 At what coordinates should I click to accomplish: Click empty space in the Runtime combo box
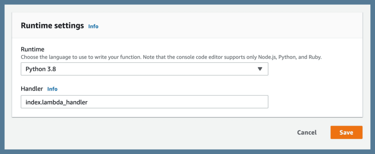click(x=165, y=69)
